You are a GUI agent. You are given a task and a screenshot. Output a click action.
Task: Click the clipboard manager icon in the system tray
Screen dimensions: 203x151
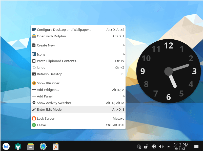(x=146, y=146)
